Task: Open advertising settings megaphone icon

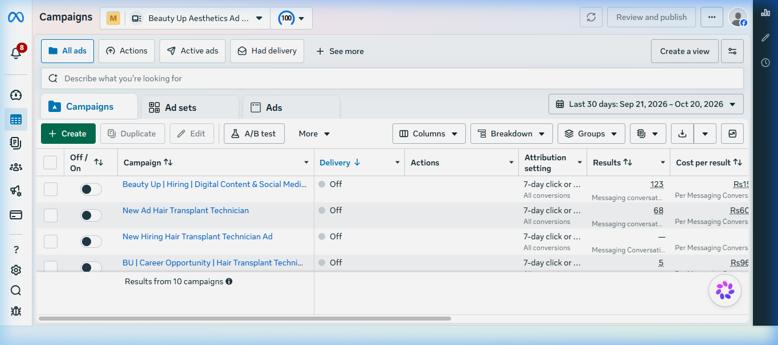Action: pos(16,191)
